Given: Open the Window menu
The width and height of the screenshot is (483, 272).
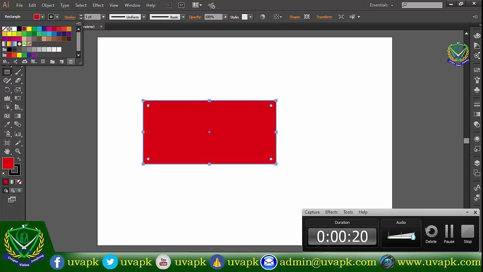Looking at the screenshot, I should point(132,5).
